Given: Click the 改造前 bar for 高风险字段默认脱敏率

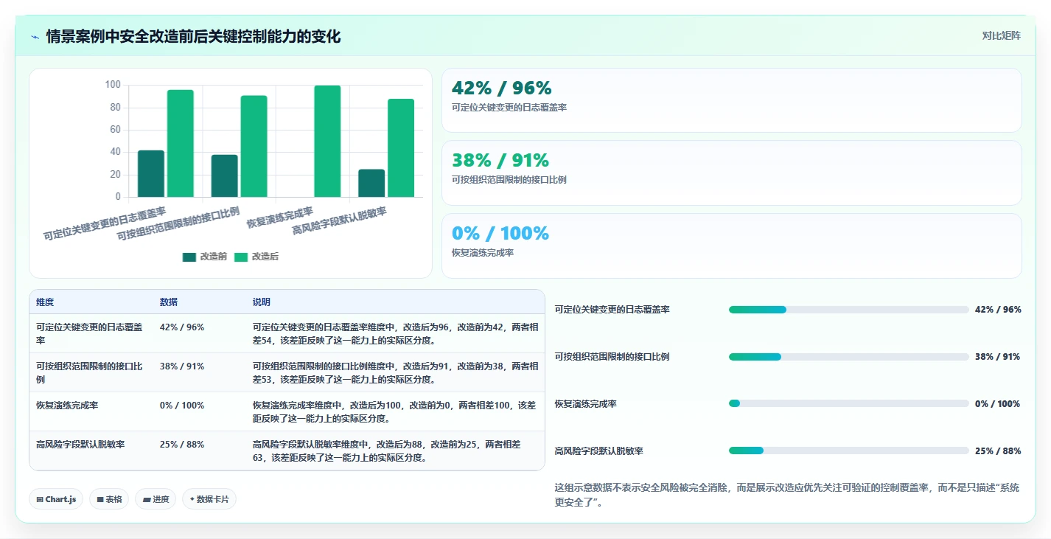Looking at the screenshot, I should pyautogui.click(x=372, y=184).
